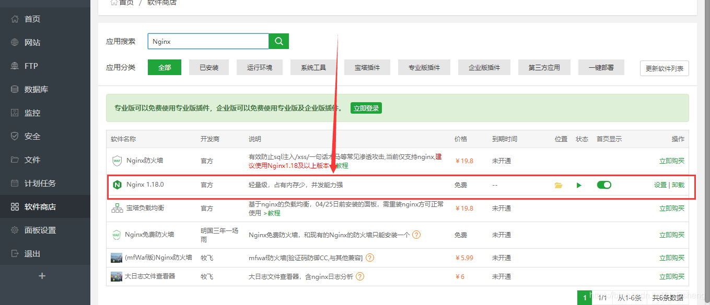Toggle Nginx 1.18.0 homepage display switch
710x305 pixels.
(x=604, y=185)
